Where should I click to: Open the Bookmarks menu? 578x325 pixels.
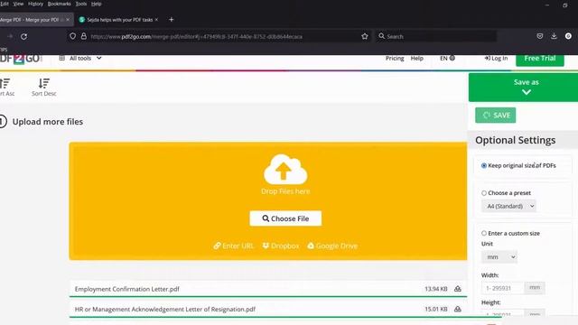(x=59, y=4)
